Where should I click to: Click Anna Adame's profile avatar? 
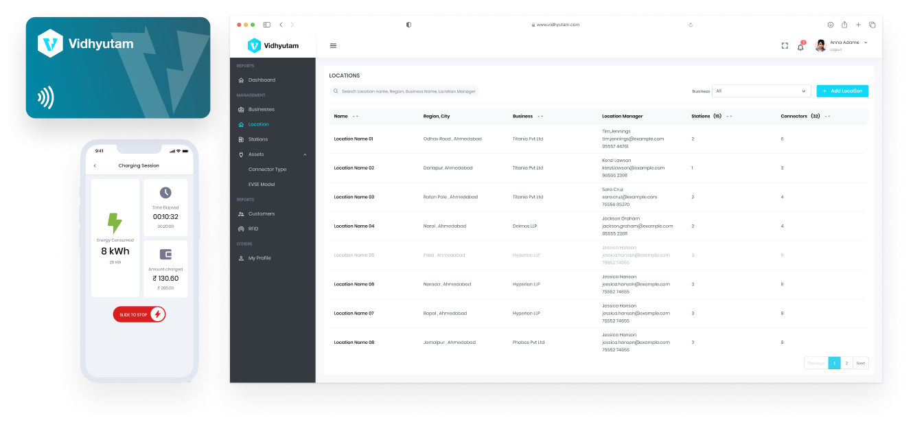click(820, 45)
